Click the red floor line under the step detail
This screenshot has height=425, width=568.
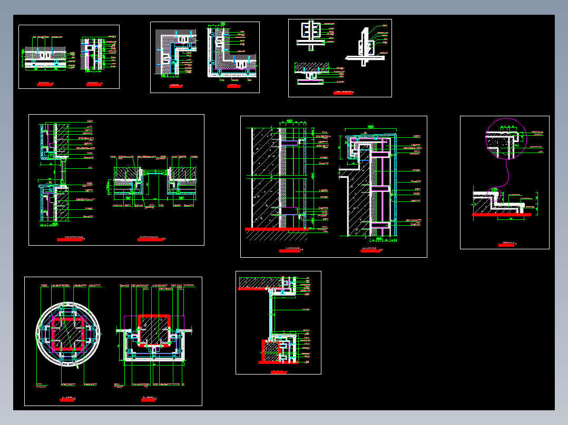pyautogui.click(x=502, y=215)
